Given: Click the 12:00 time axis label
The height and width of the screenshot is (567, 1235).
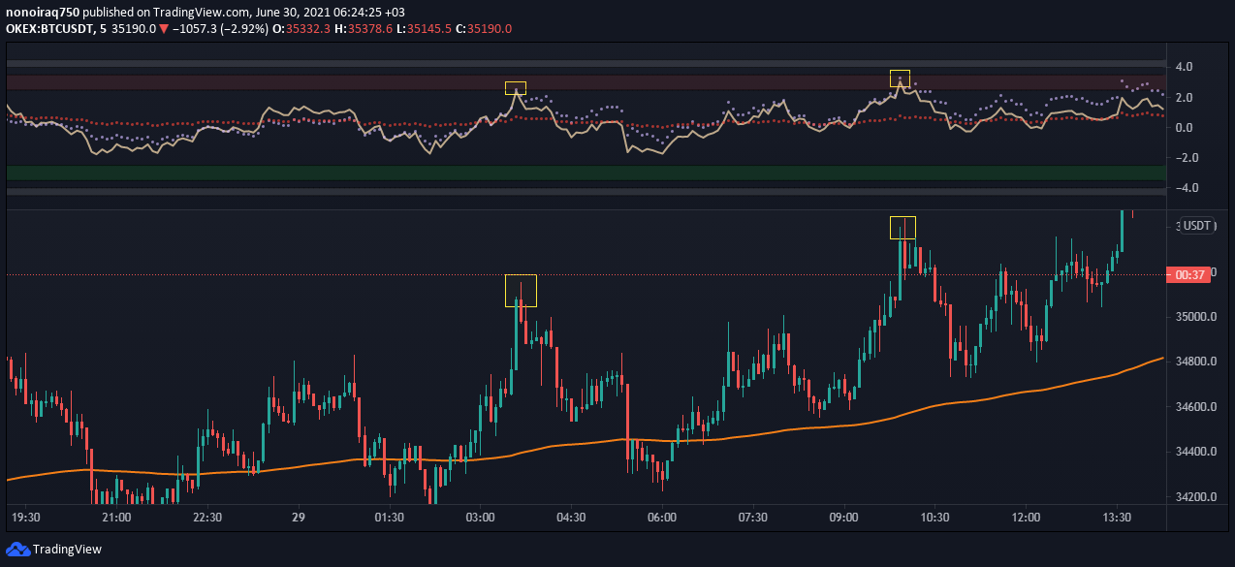Looking at the screenshot, I should [1025, 518].
